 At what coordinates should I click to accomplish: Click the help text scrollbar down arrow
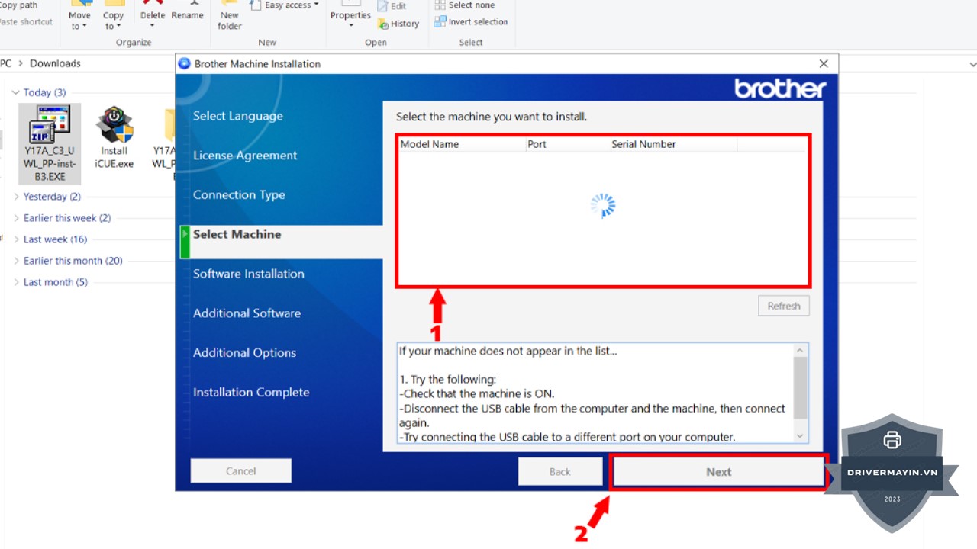point(801,435)
